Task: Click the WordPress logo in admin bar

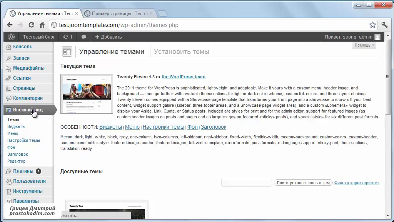Action: pos(11,37)
